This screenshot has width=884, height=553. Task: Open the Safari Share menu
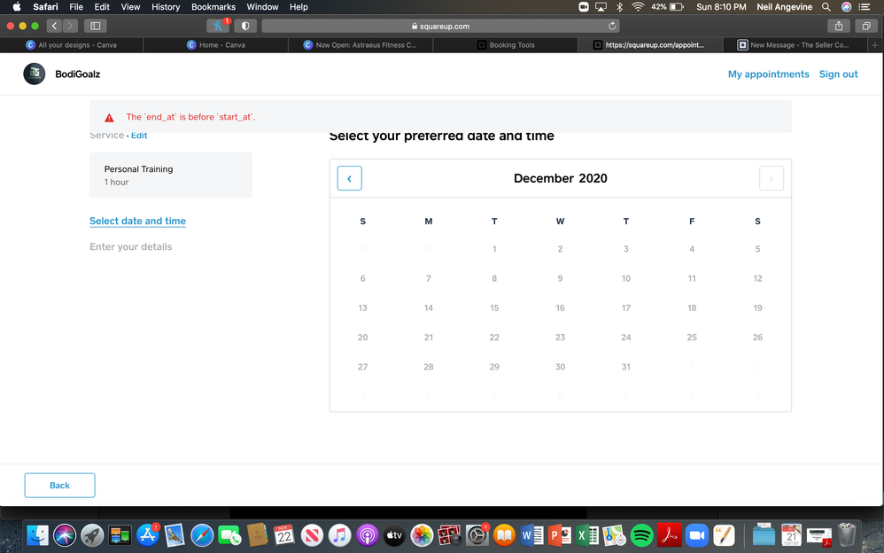click(838, 26)
